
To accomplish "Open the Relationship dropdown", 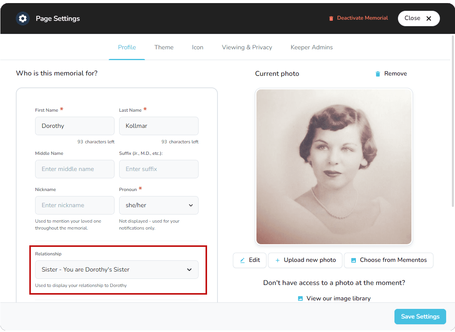I will (x=116, y=270).
